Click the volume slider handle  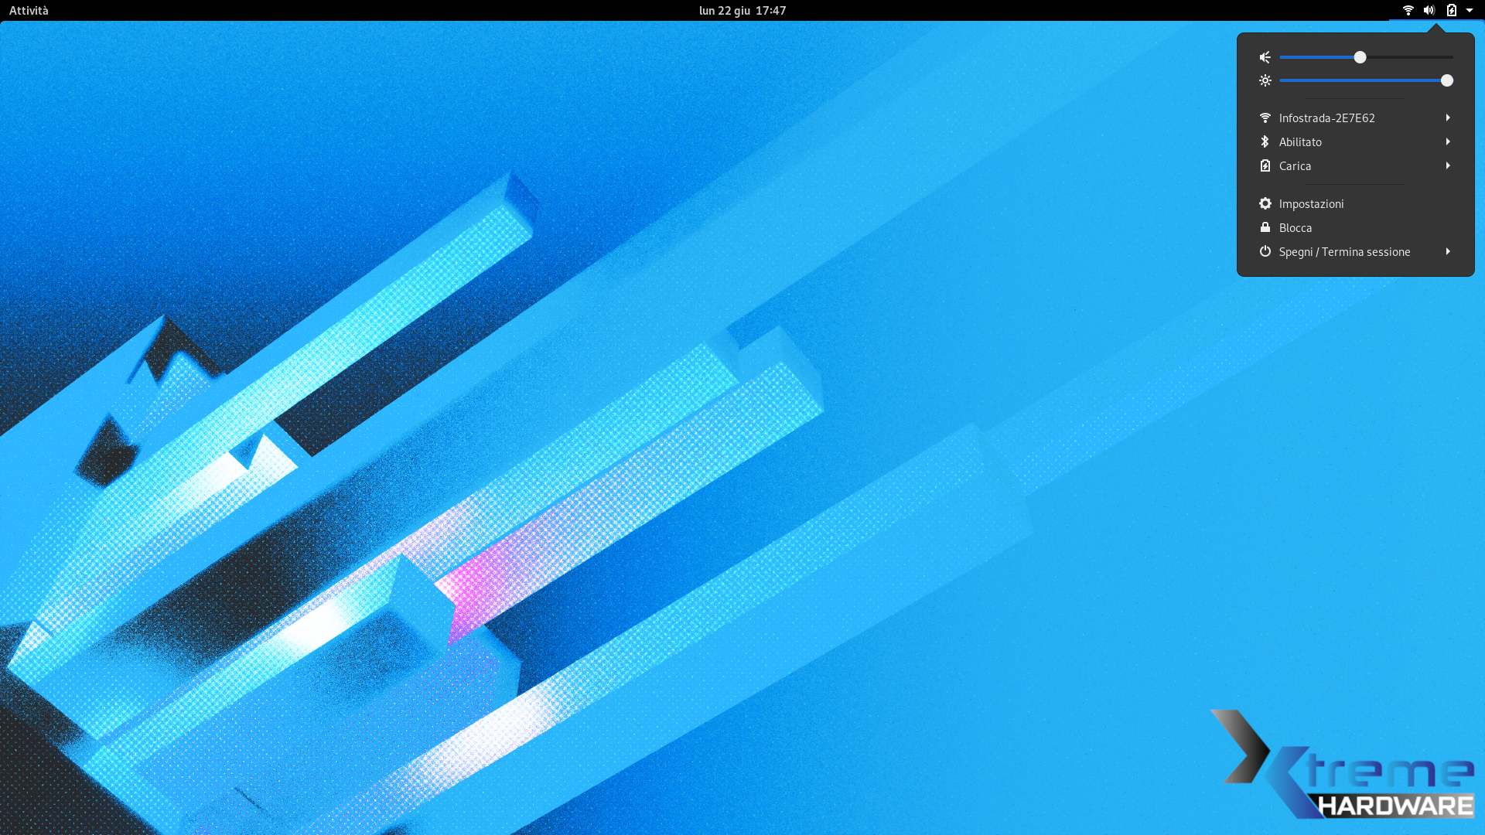tap(1360, 57)
